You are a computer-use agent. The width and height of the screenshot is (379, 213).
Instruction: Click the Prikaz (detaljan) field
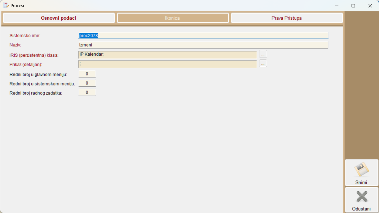pyautogui.click(x=167, y=64)
